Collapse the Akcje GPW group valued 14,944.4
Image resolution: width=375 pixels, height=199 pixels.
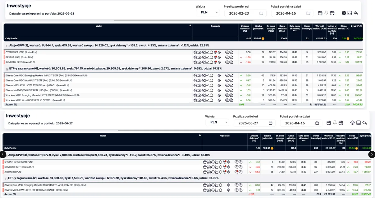7,45
